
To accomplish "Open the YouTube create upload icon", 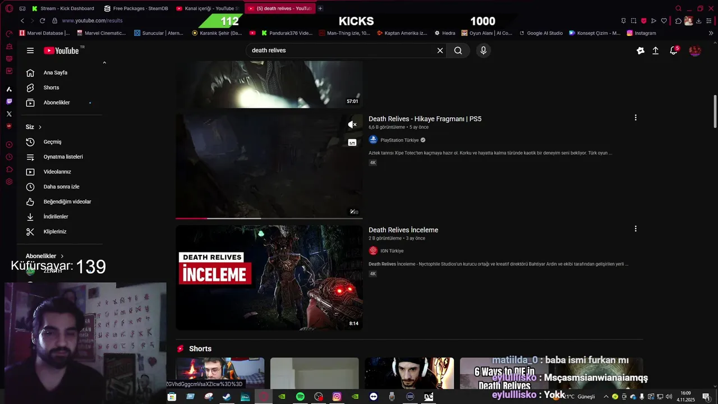I will 655,50.
